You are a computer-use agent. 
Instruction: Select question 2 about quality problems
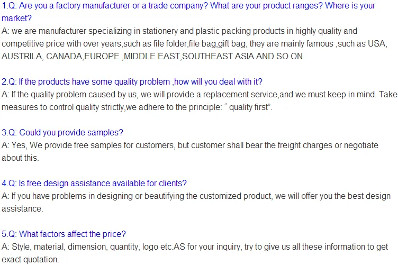click(132, 81)
